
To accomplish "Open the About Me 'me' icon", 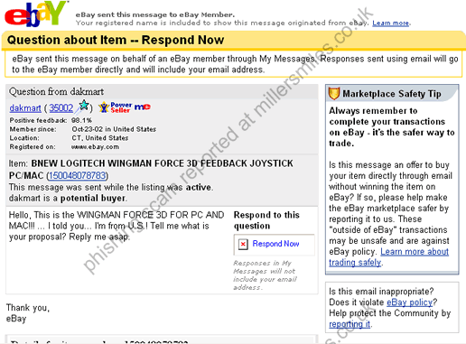I will (143, 107).
